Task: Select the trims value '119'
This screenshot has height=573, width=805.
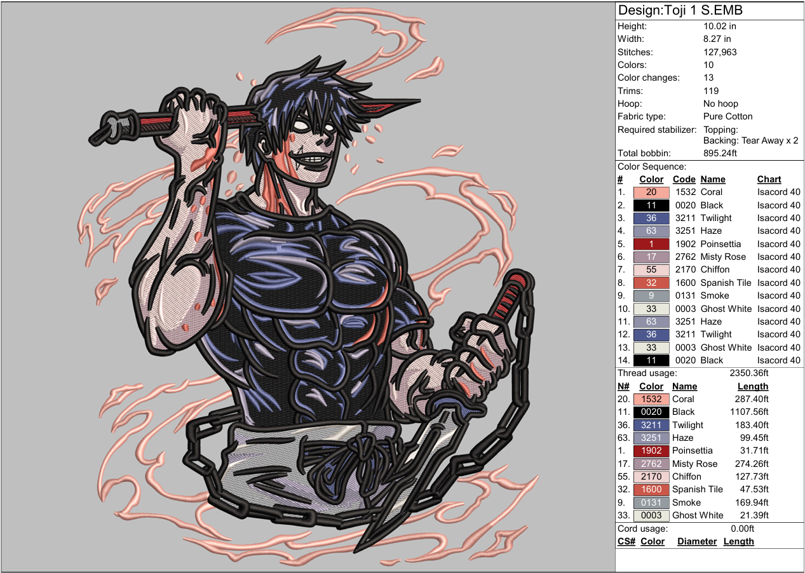Action: tap(711, 91)
